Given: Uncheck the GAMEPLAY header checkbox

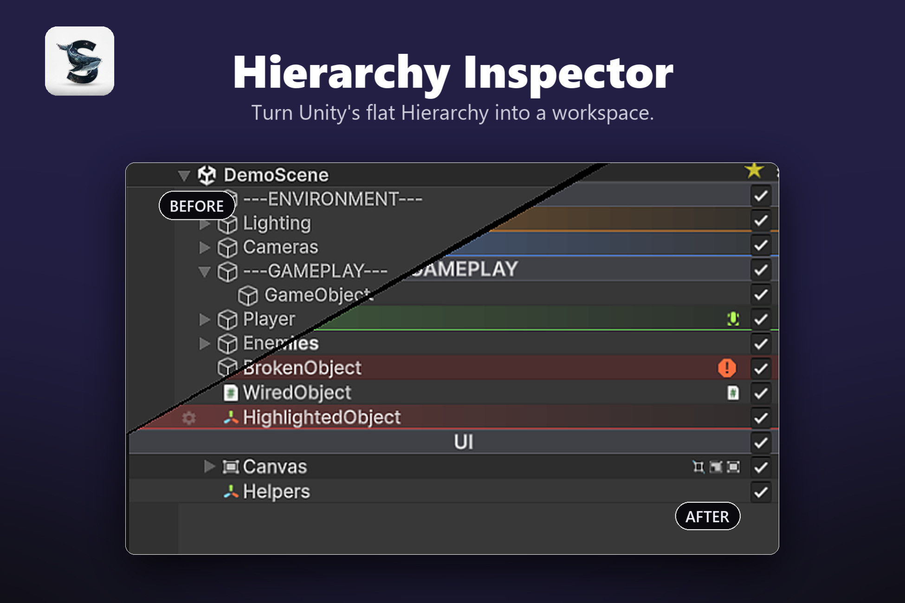Looking at the screenshot, I should point(761,269).
